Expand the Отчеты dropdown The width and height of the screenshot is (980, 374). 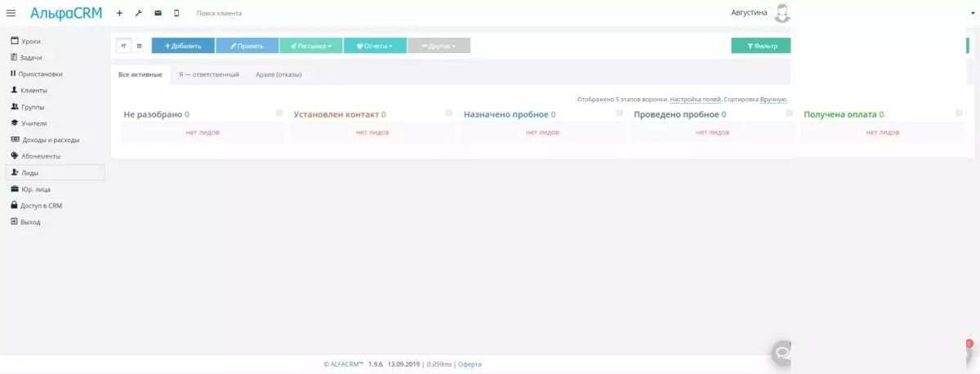(x=375, y=46)
